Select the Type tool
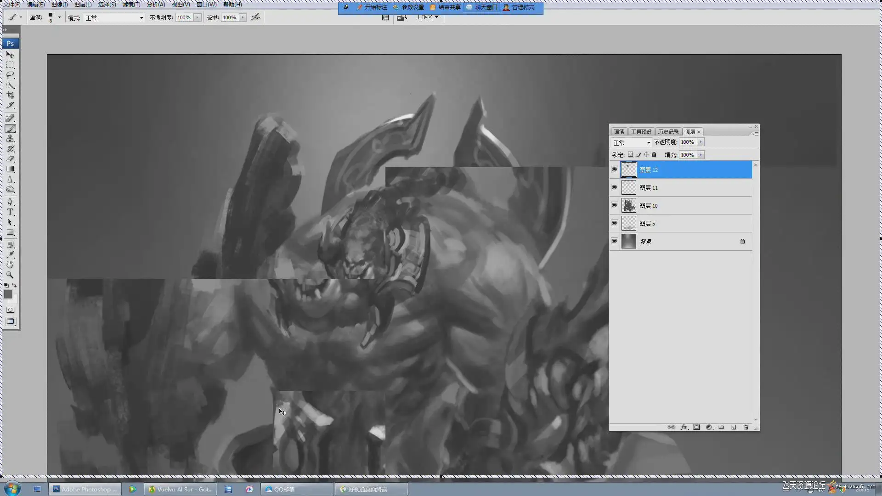 coord(10,212)
